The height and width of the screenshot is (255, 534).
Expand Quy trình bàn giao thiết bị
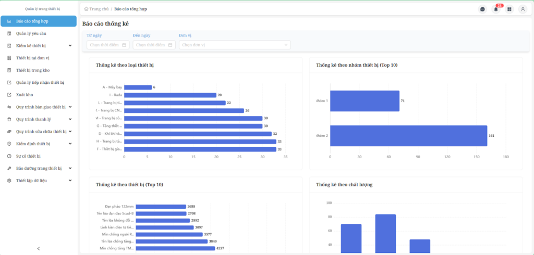pos(70,107)
